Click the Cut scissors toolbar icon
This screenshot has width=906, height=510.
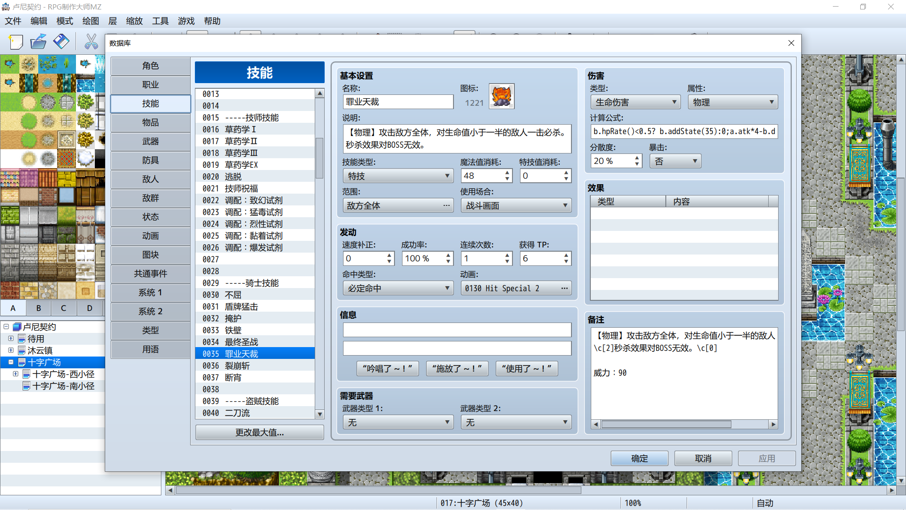91,42
